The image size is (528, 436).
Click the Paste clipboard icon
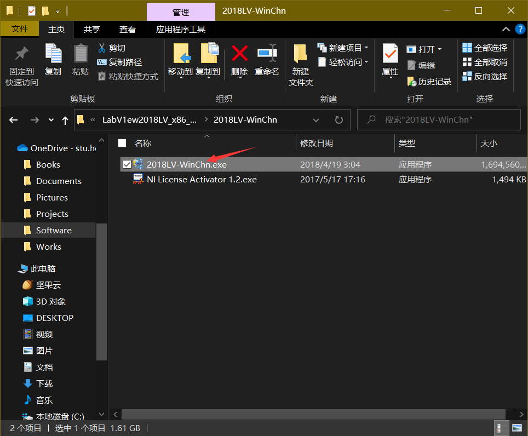(x=81, y=53)
